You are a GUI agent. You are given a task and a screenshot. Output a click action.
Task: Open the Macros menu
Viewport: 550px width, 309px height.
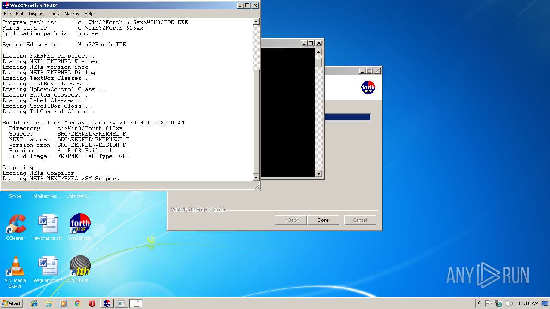point(72,14)
